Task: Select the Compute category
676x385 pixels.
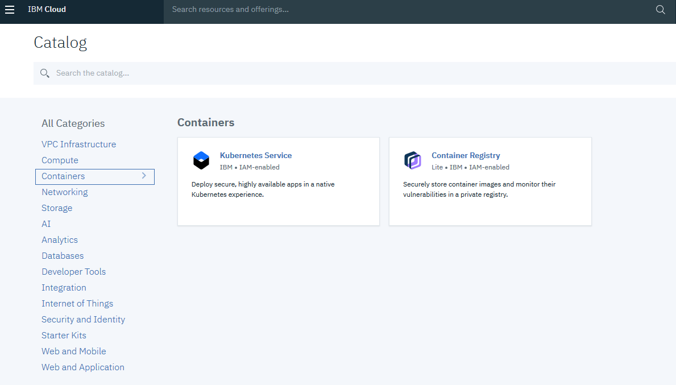Action: (60, 160)
